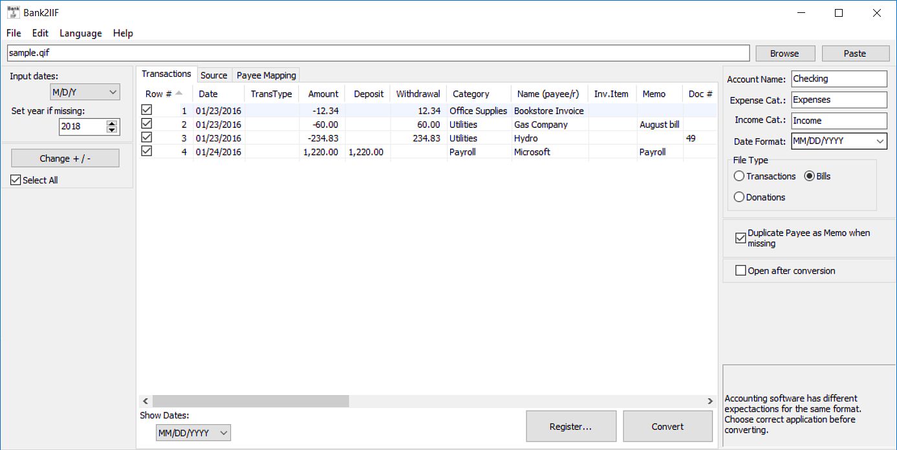The image size is (897, 450).
Task: Increase the missing year spinner value
Action: click(x=113, y=123)
